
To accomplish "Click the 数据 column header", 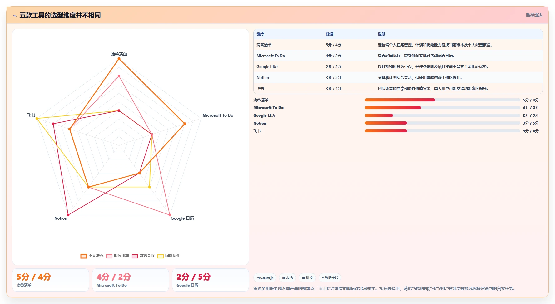I will tap(330, 34).
